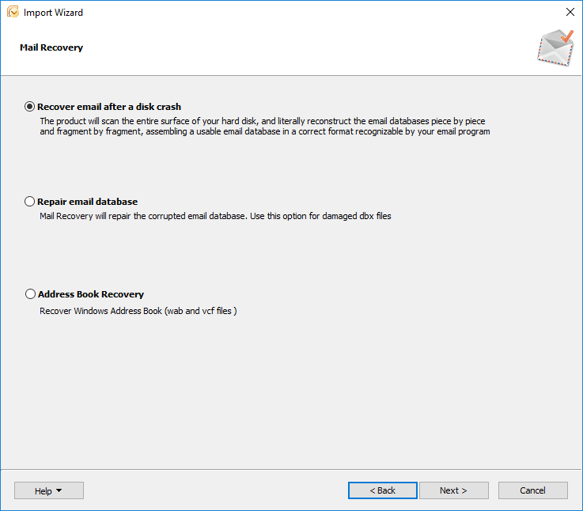Open the Help menu button
This screenshot has height=511, width=583.
[44, 490]
